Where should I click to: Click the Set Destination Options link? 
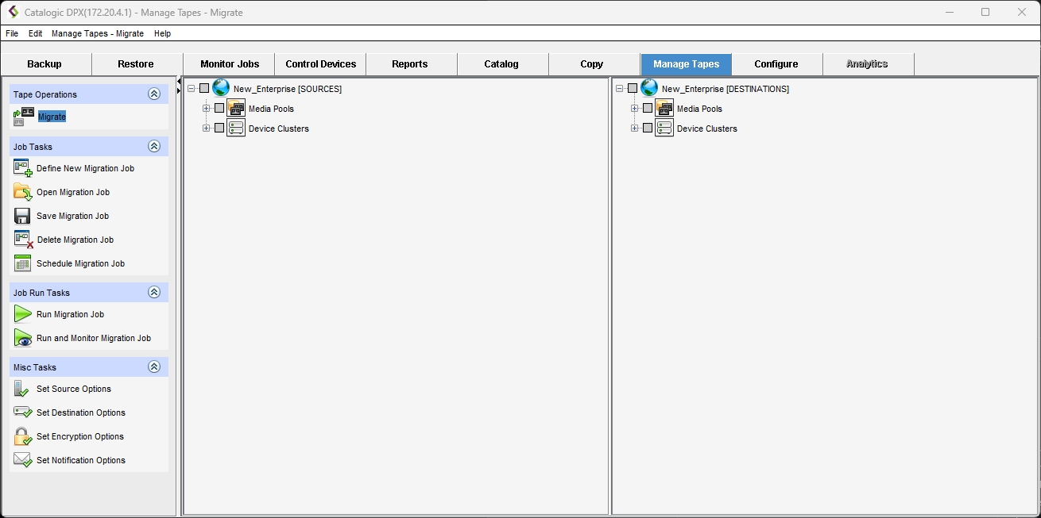point(81,412)
